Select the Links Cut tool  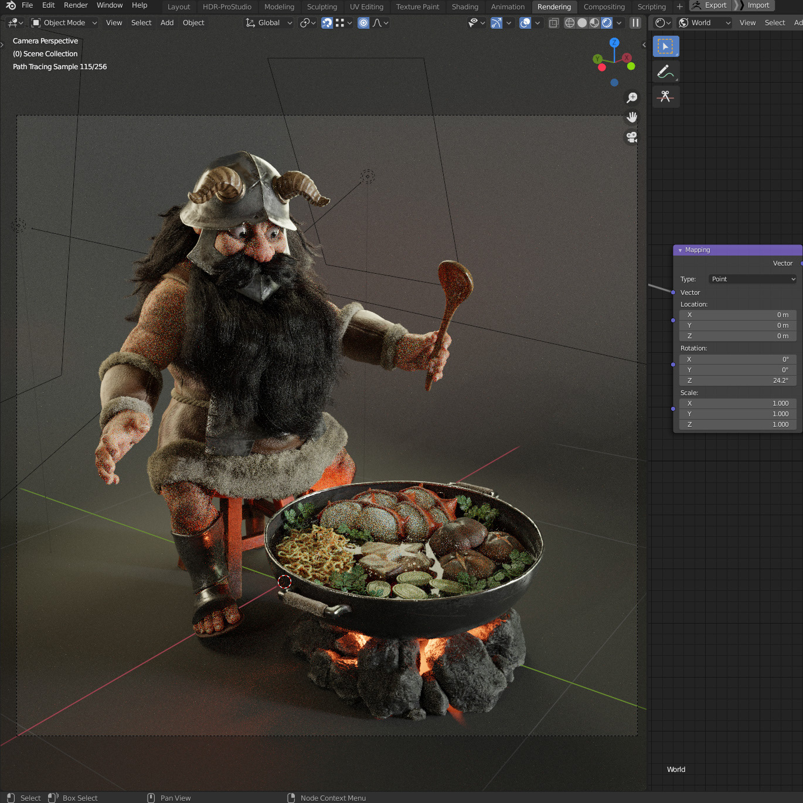[666, 96]
